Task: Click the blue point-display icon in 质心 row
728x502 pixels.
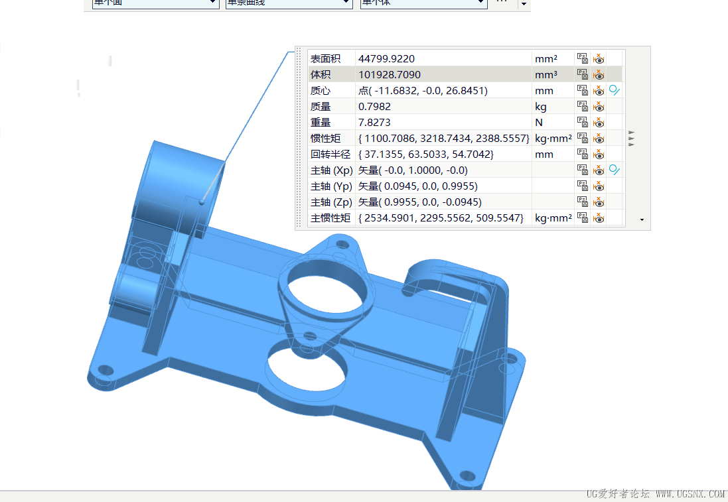Action: tap(615, 90)
